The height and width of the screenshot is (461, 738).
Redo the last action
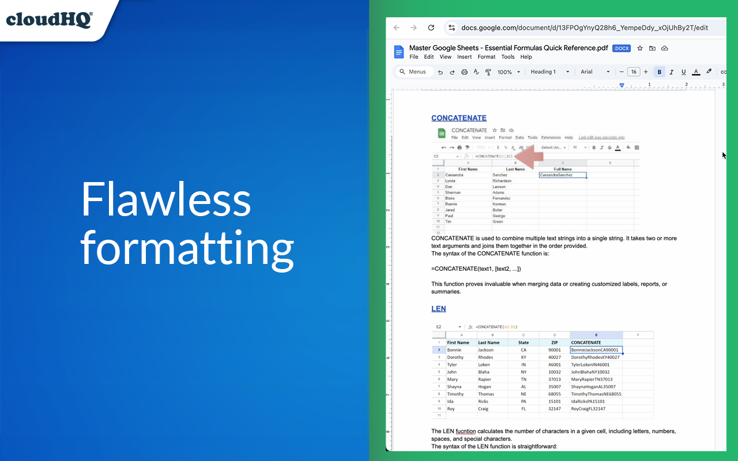coord(453,72)
